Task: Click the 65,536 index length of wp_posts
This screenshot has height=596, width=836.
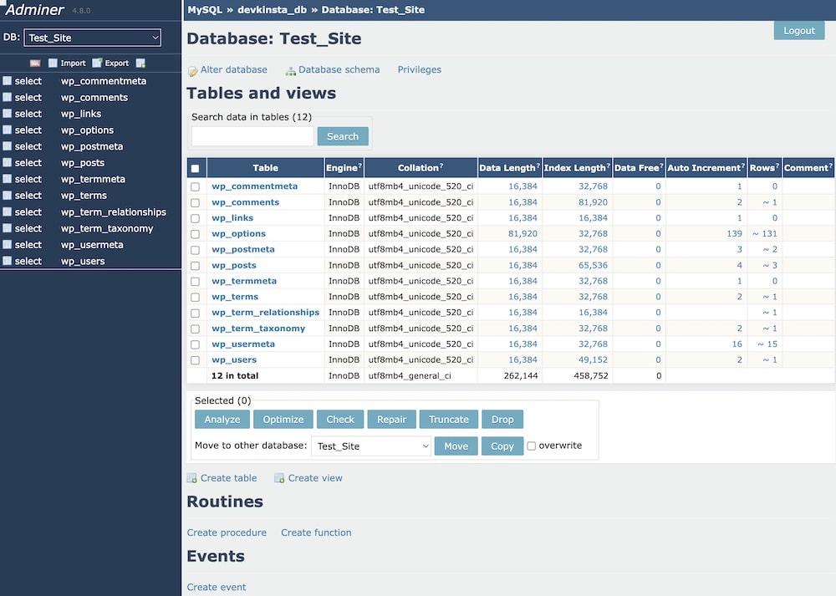Action: point(594,266)
